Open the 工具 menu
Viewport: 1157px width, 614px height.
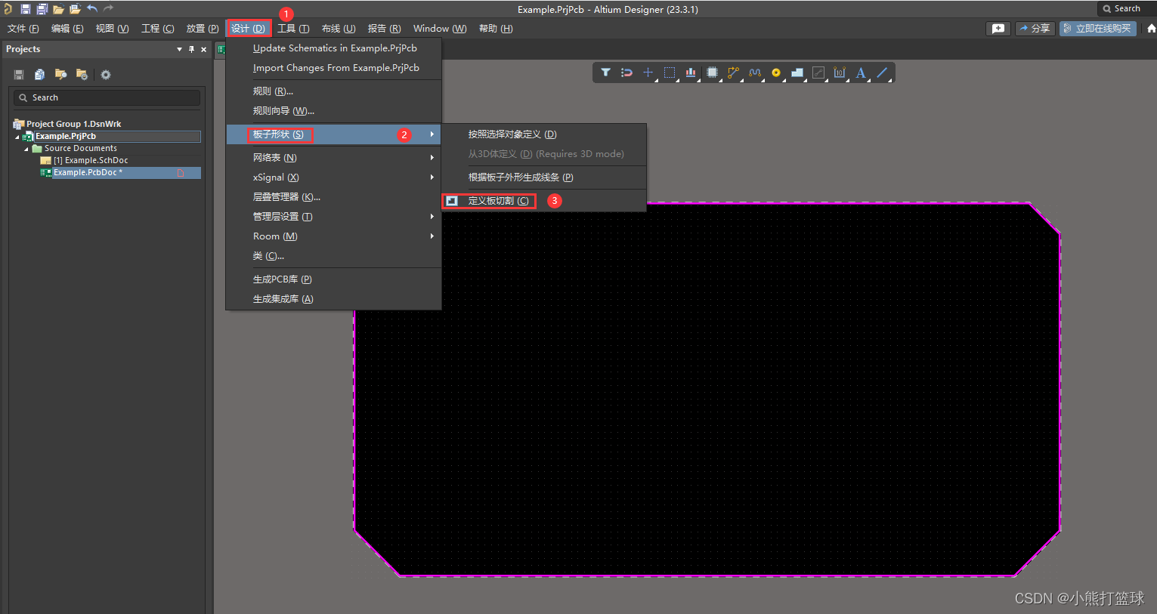(293, 28)
